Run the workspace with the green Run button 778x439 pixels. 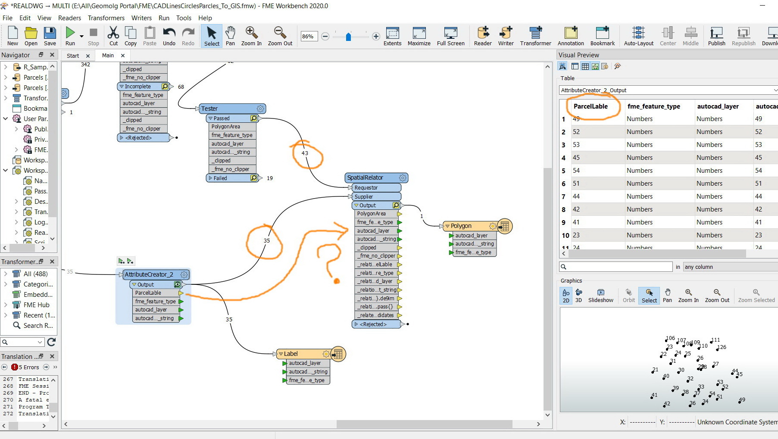tap(70, 36)
